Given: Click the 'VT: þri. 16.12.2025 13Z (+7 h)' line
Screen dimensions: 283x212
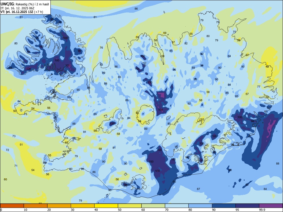Looking at the screenshot, I should (22, 12).
